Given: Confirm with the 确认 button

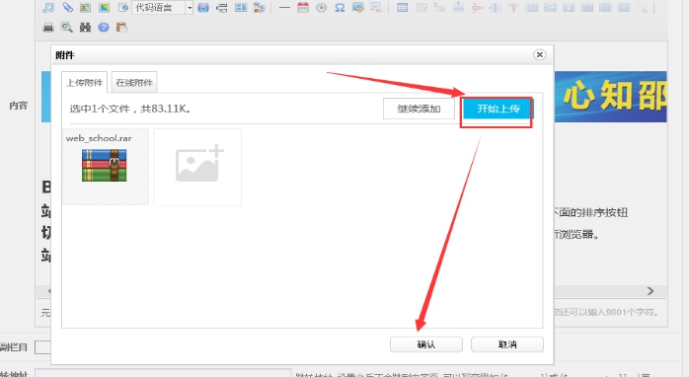Looking at the screenshot, I should click(426, 344).
